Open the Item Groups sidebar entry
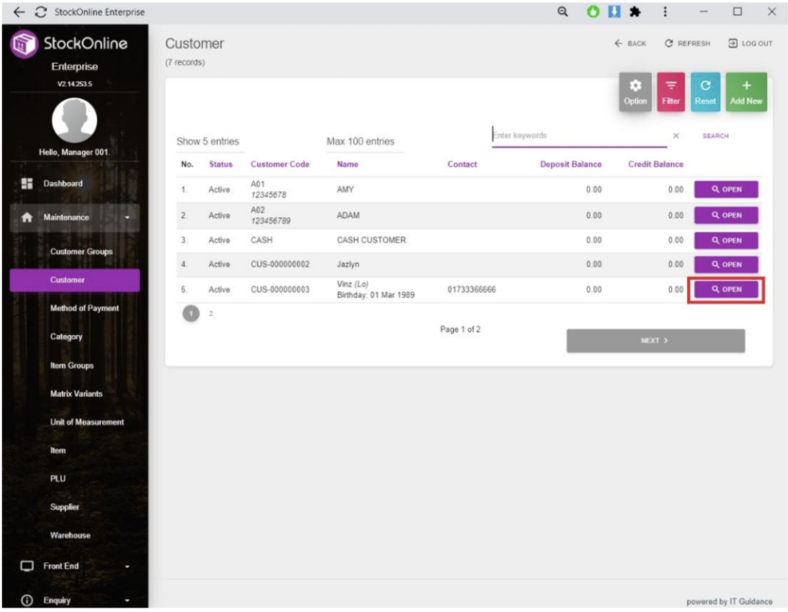This screenshot has height=612, width=788. pyautogui.click(x=72, y=366)
